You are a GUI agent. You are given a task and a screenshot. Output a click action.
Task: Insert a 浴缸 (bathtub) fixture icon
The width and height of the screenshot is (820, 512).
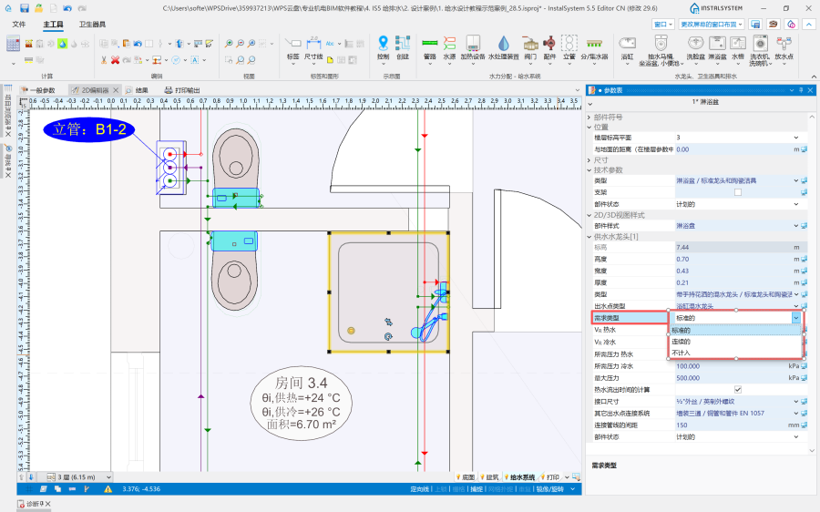627,45
